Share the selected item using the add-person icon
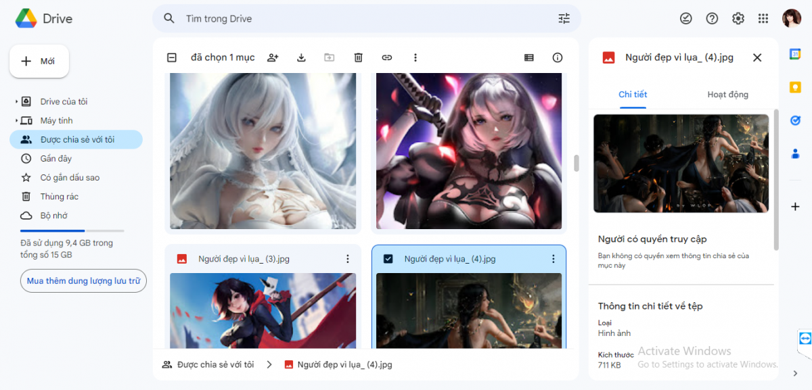This screenshot has height=390, width=812. click(x=273, y=57)
